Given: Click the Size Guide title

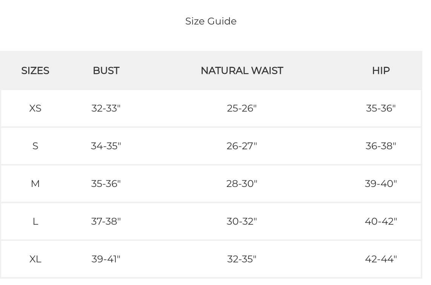Looking at the screenshot, I should point(211,21).
